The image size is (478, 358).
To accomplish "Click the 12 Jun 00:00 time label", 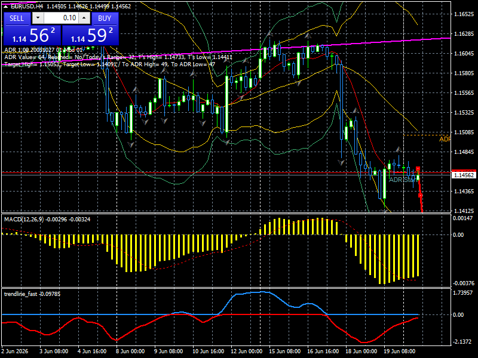I will click(x=247, y=351).
